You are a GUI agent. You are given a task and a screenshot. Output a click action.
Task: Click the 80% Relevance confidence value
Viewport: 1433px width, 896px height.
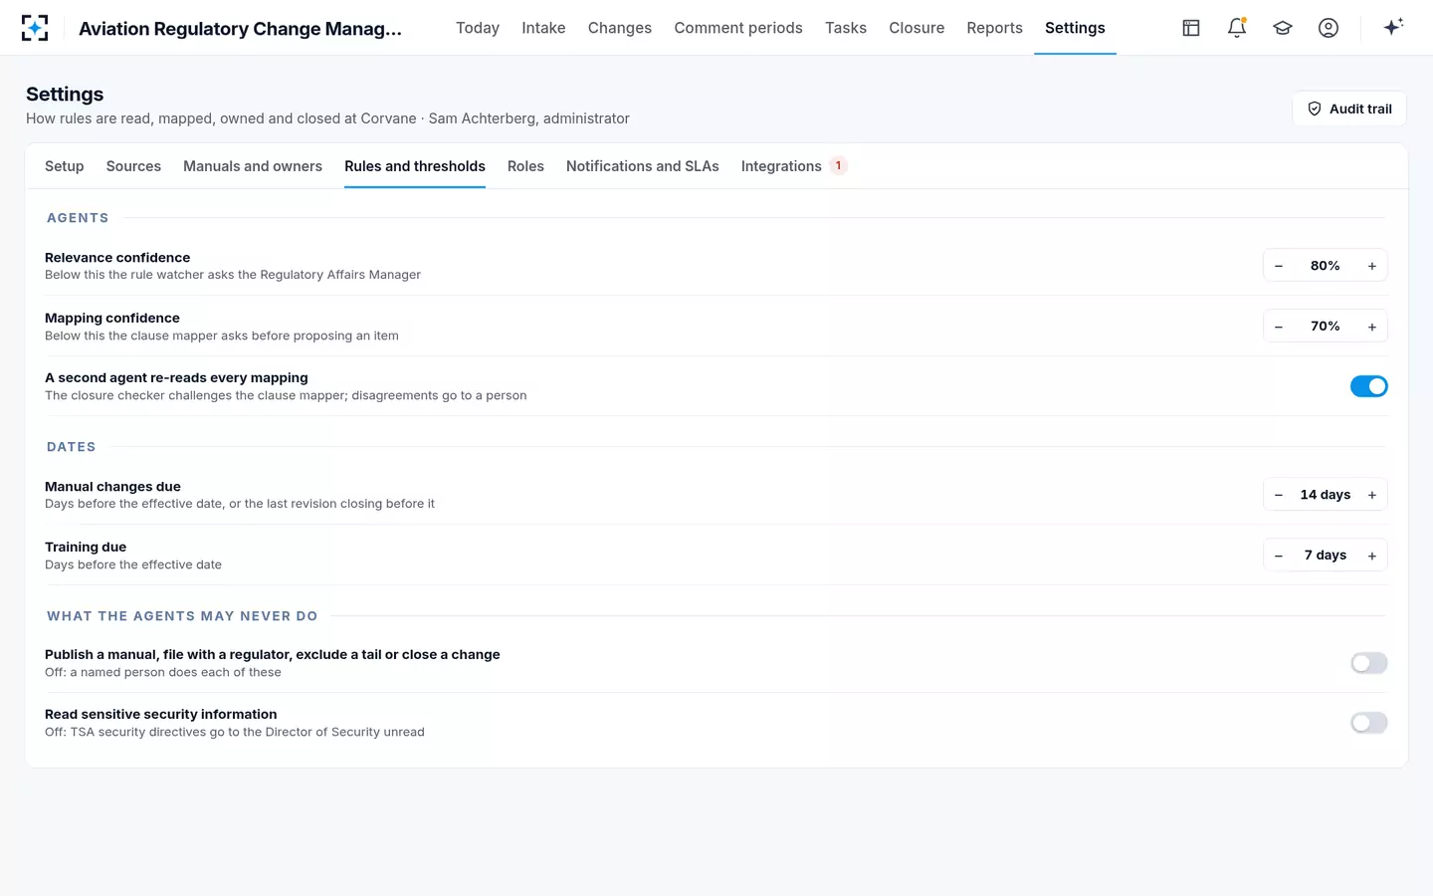coord(1326,266)
